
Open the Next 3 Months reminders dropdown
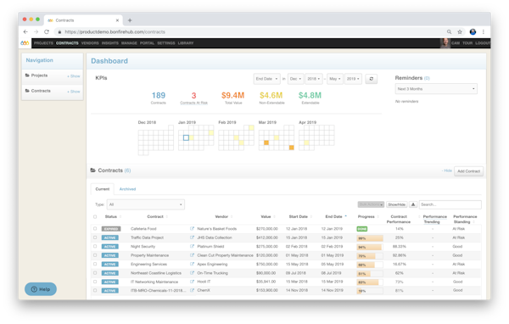click(x=436, y=88)
